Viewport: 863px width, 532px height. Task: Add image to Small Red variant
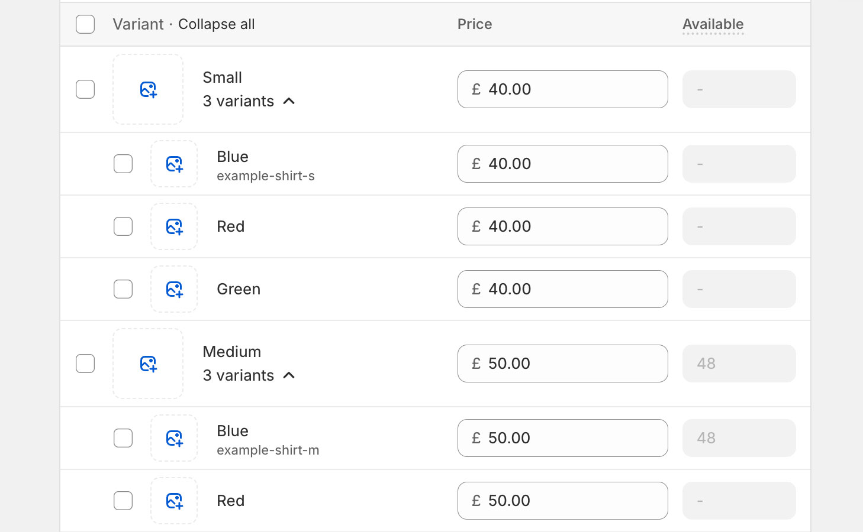coord(174,226)
